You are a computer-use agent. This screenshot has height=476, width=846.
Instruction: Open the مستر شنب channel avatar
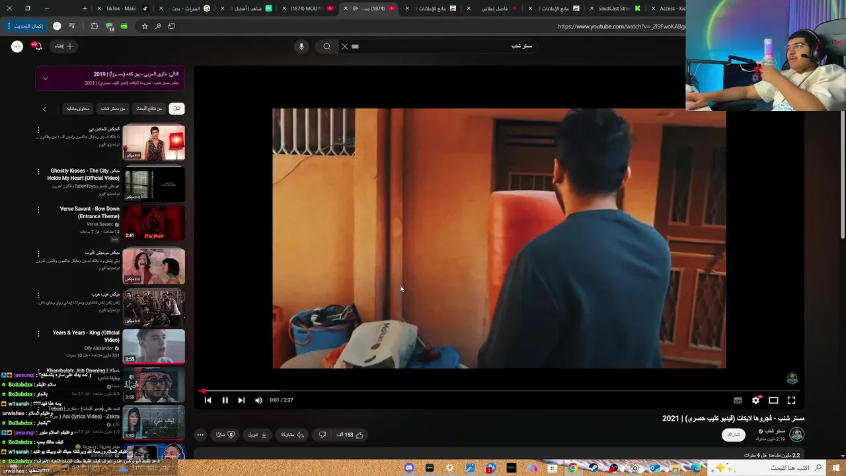tap(797, 434)
